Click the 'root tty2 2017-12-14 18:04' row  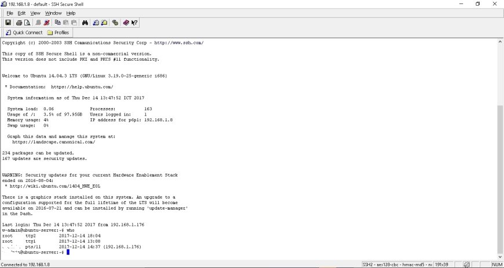[x=51, y=236]
